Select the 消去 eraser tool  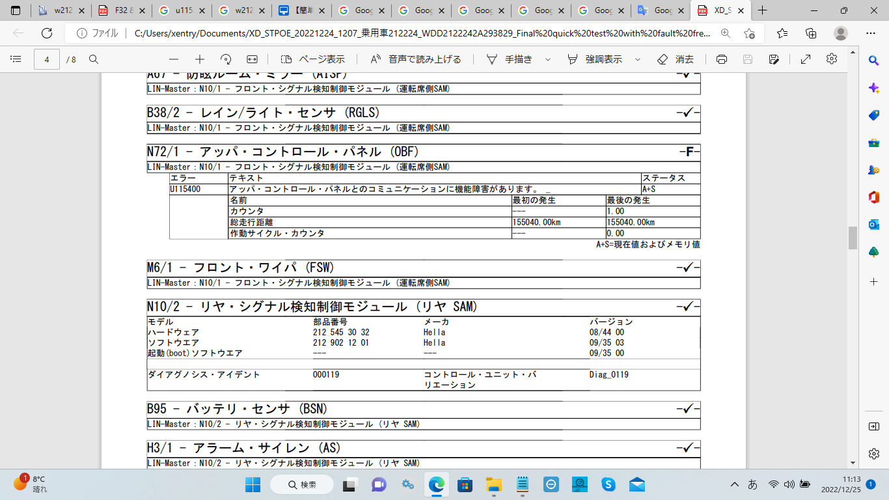(x=676, y=59)
